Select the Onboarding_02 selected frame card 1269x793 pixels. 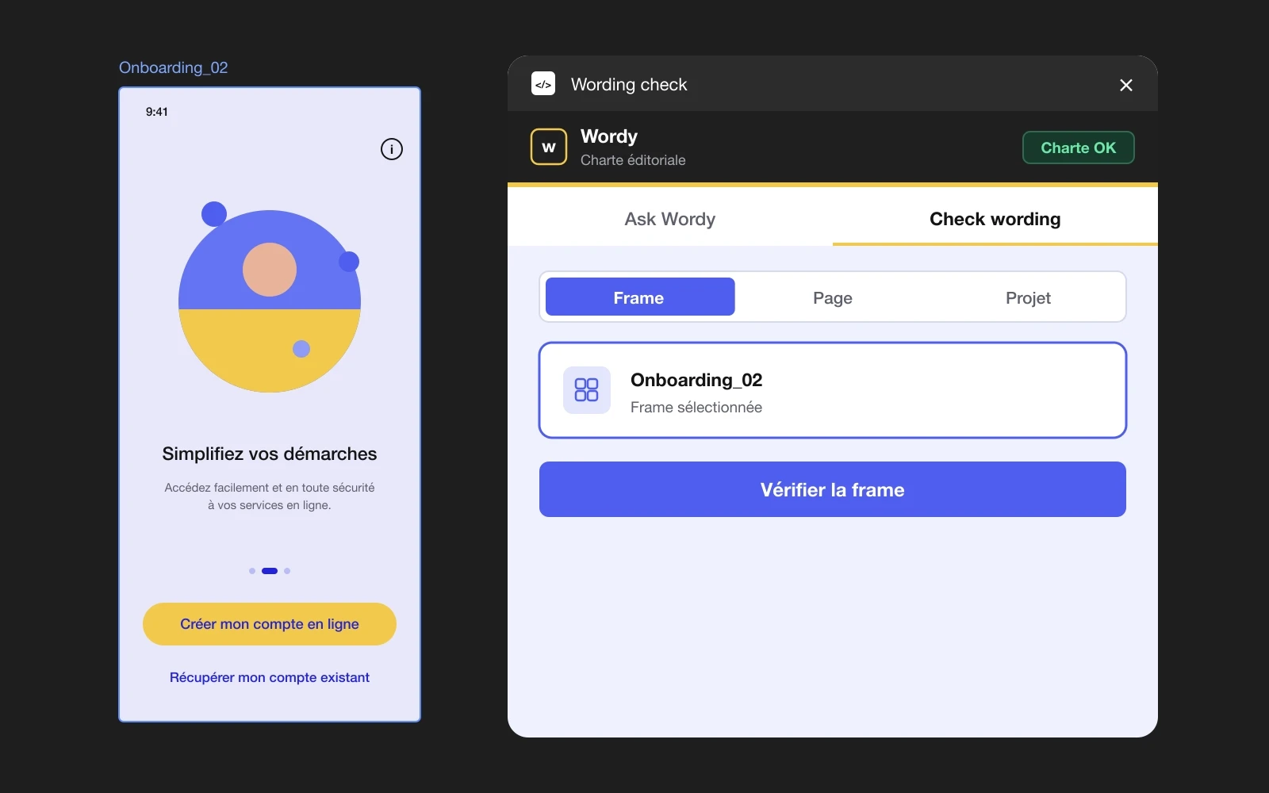point(833,390)
